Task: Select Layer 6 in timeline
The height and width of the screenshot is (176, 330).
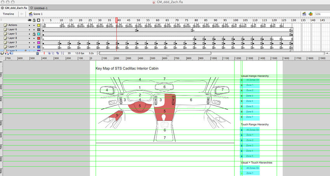Action: click(x=13, y=29)
